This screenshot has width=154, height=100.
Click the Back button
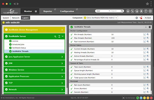click(x=148, y=18)
